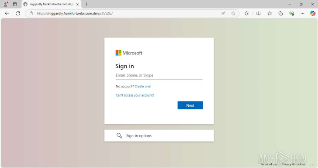Go back using the browser back arrow
This screenshot has width=318, height=168.
[7, 13]
